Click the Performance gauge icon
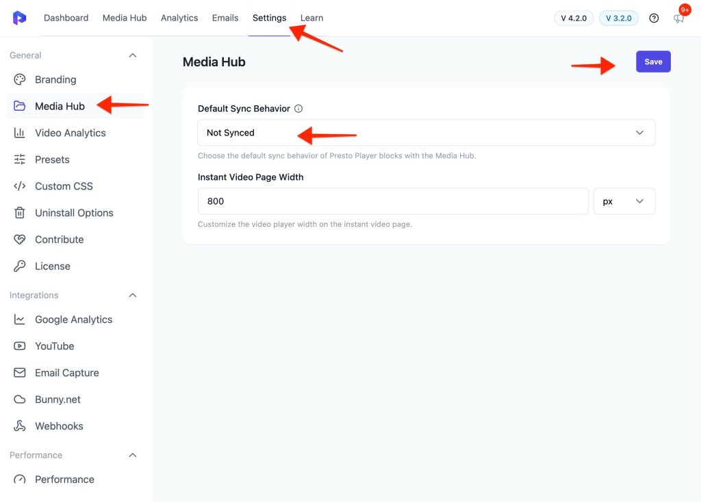701x502 pixels. pos(20,479)
